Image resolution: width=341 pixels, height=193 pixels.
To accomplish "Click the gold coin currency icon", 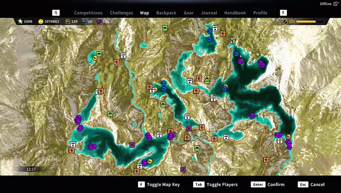I will [41, 21].
